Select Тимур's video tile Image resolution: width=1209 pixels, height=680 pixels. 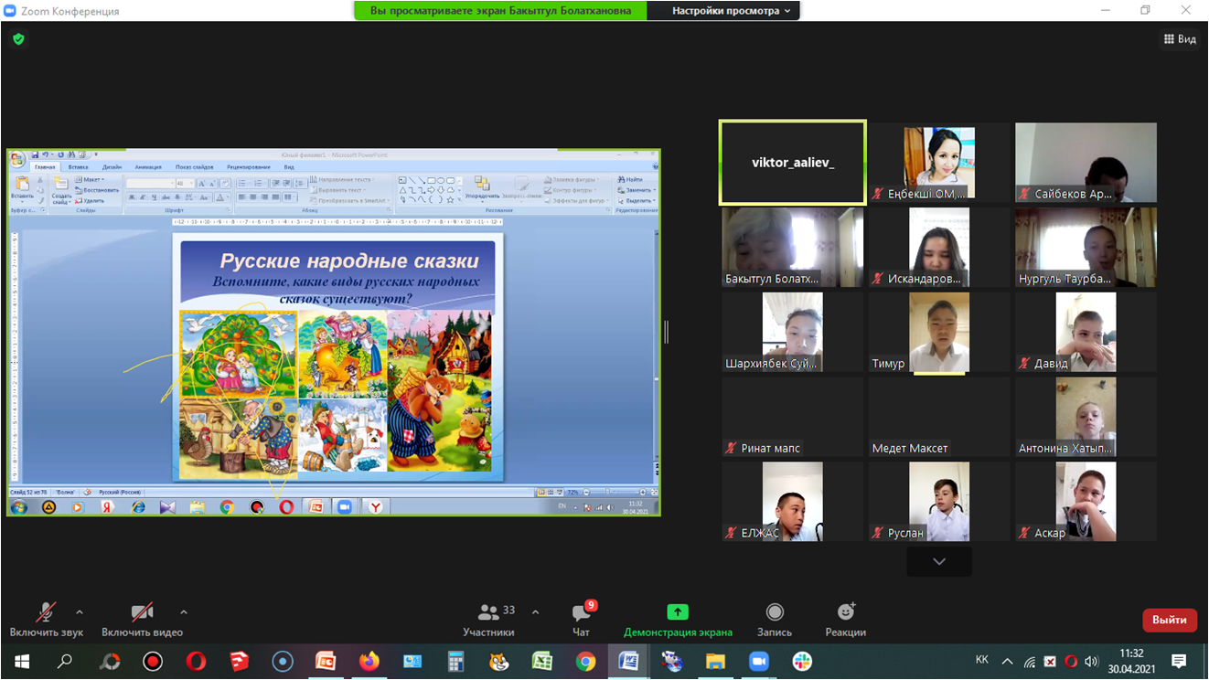[x=939, y=333]
